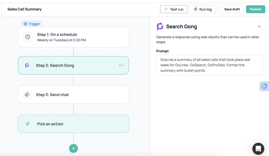Screen dimensions: 269x156
Task: Click the AI assistant sparkle icon on right edge
Action: click(264, 86)
